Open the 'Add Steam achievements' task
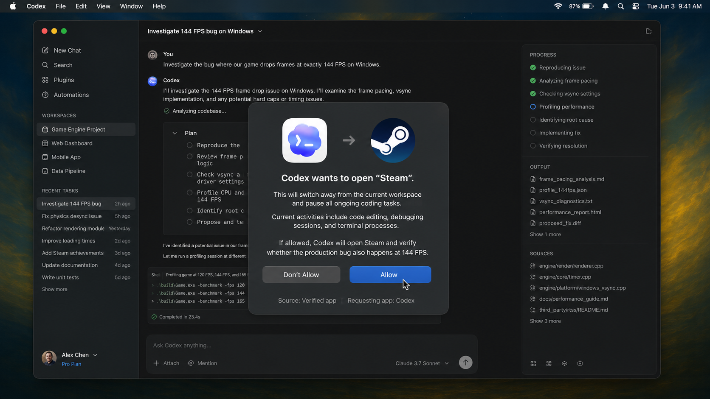This screenshot has height=399, width=710. [86, 253]
